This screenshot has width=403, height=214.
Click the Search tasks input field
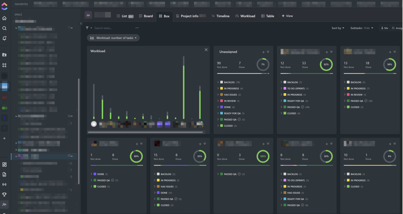111,28
